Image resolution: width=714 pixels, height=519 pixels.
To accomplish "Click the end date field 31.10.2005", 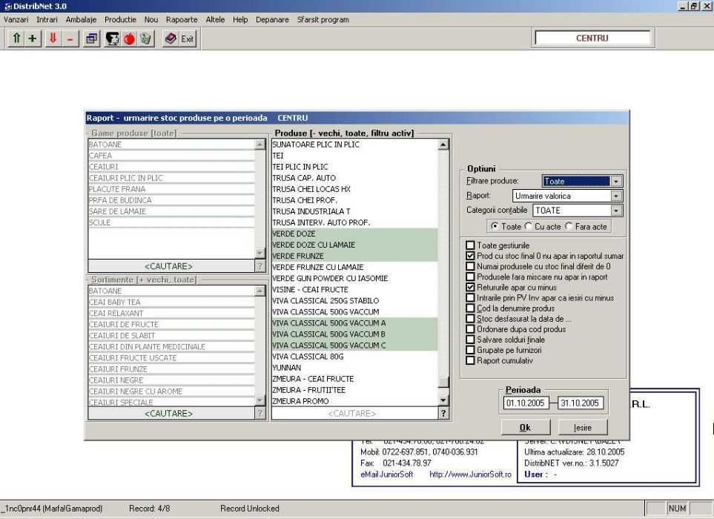I will point(580,403).
